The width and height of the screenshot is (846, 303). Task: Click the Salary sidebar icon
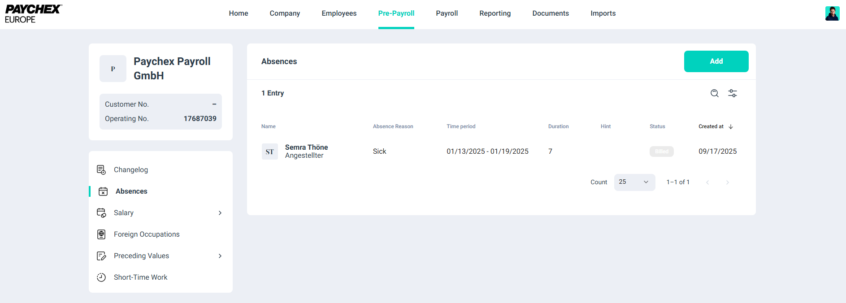(101, 213)
